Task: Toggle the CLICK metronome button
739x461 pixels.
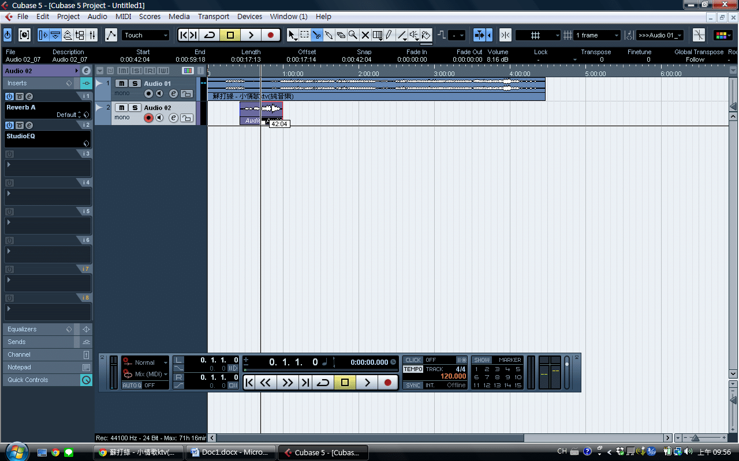Action: [x=413, y=360]
